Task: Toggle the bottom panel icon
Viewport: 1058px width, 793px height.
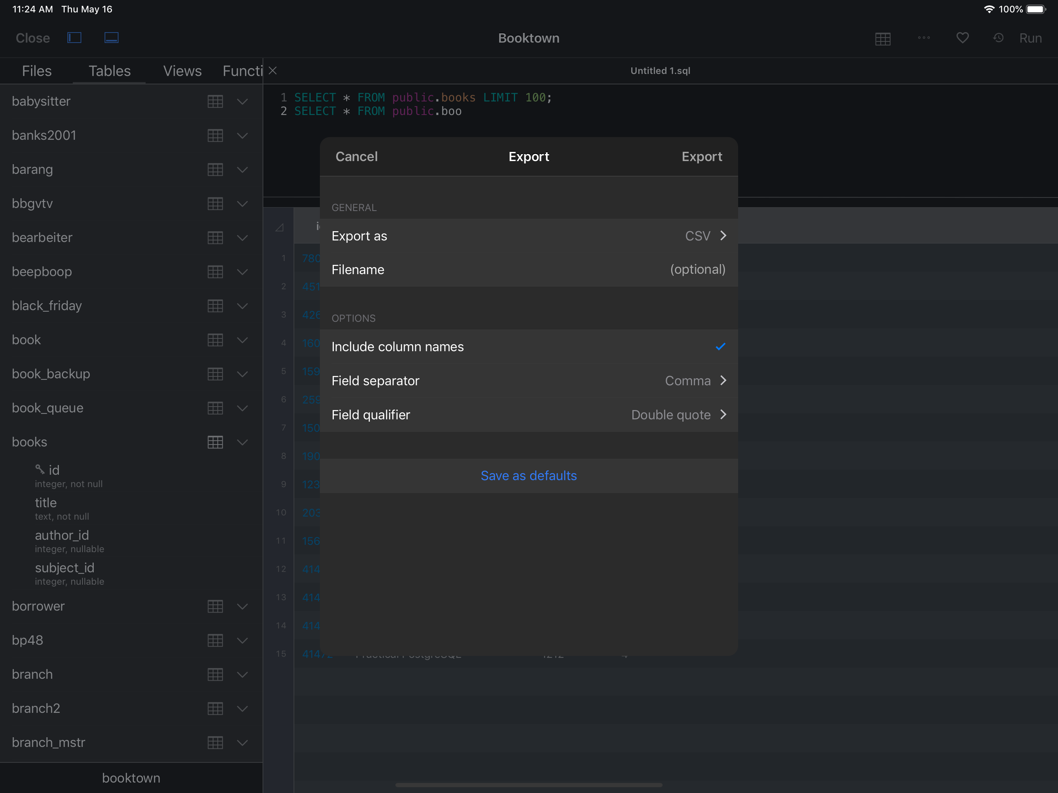Action: coord(112,38)
